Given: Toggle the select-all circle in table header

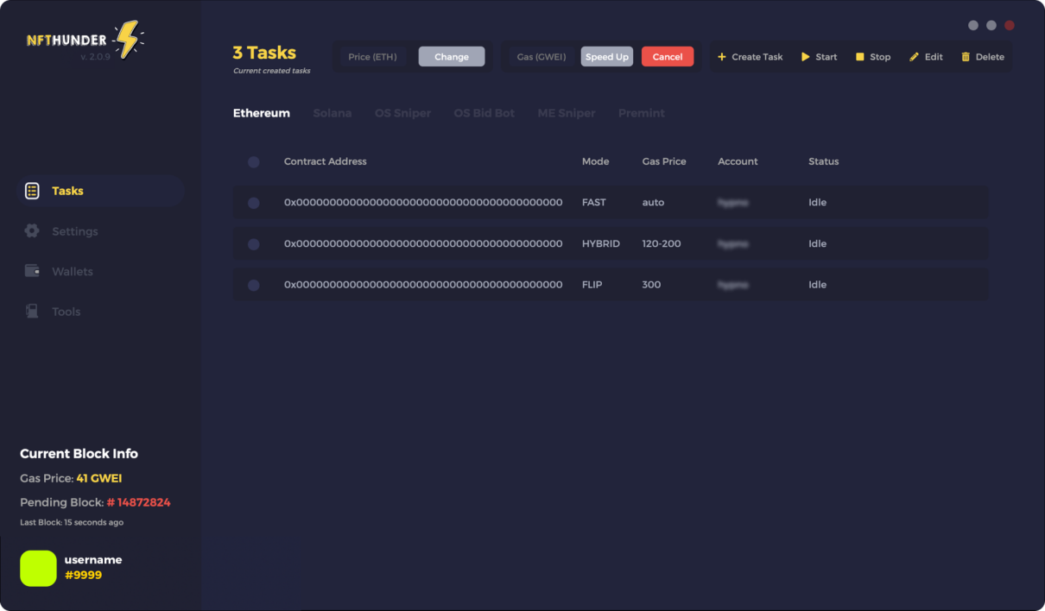Looking at the screenshot, I should click(253, 162).
